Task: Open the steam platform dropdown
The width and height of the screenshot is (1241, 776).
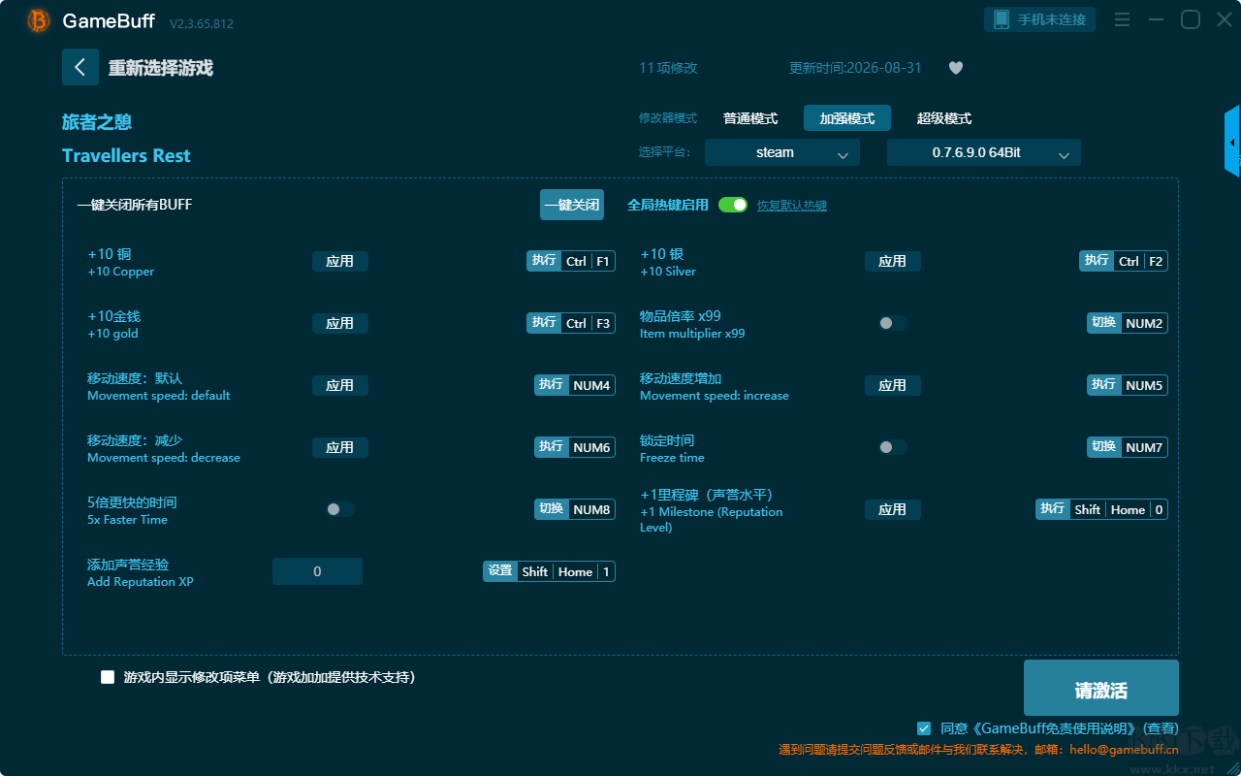Action: click(x=782, y=152)
